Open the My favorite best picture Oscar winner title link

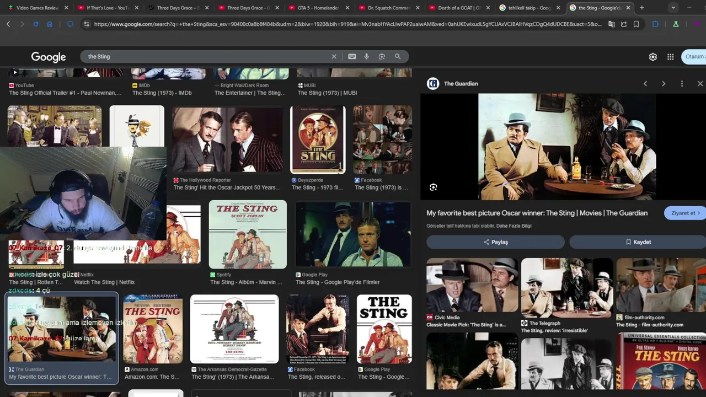coord(537,213)
